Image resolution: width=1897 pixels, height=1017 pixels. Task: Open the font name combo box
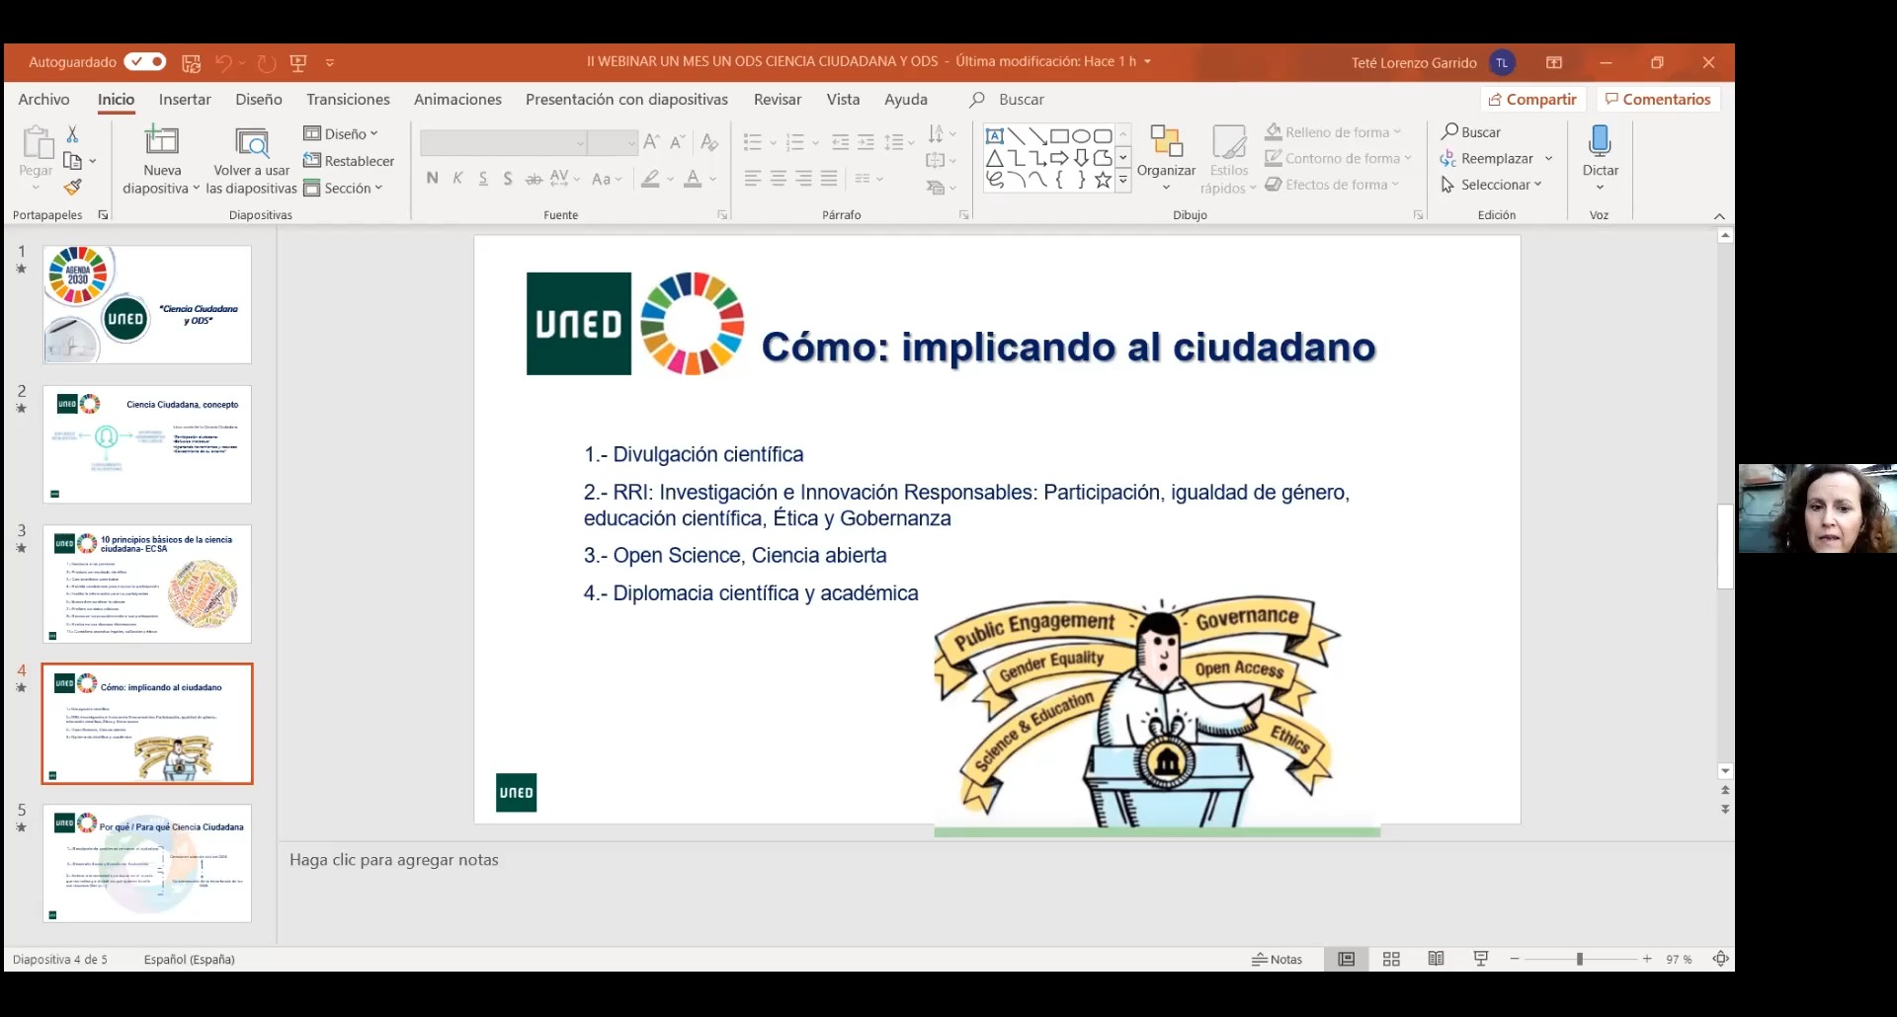[504, 143]
